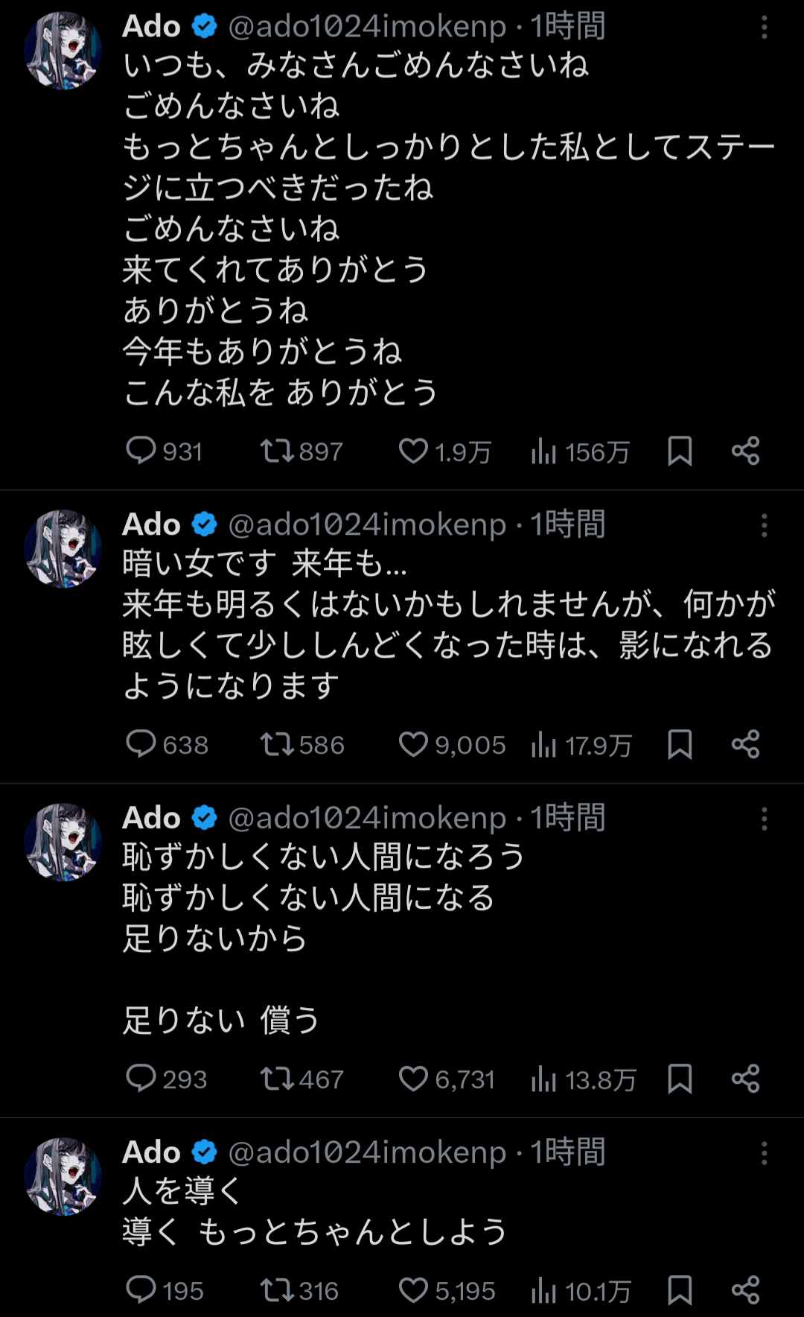Open more options on 恥ずかしくない tweet
Screen dimensions: 804x1317
coord(764,819)
